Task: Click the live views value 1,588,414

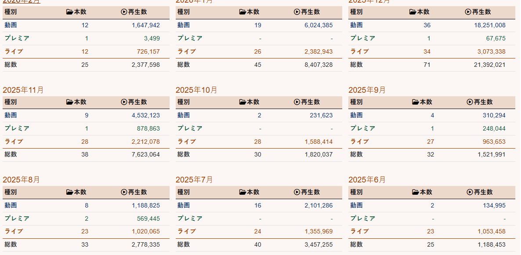Action: (318, 142)
